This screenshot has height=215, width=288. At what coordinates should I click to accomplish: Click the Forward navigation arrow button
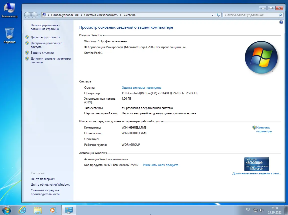pos(34,15)
